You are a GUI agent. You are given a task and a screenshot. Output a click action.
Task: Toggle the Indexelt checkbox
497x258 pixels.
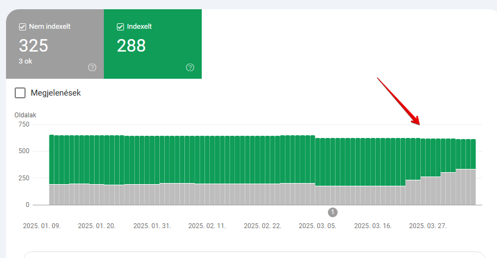[120, 27]
